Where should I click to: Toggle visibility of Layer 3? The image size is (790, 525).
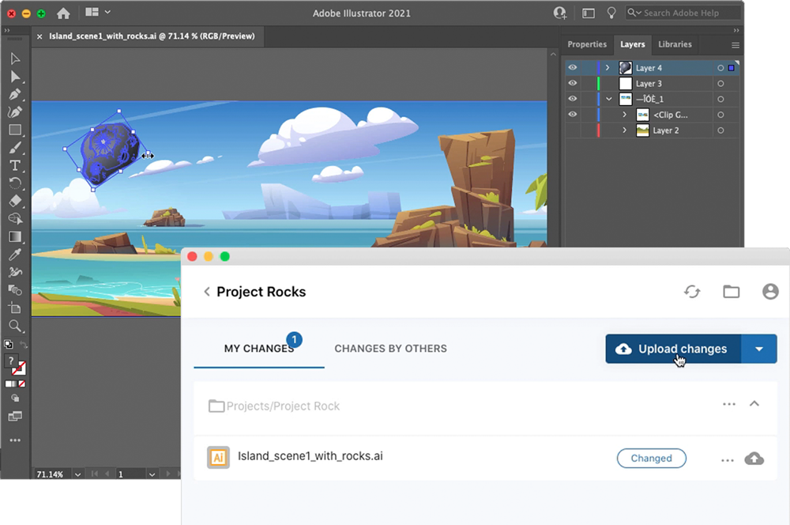[x=573, y=83]
